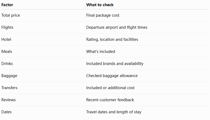This screenshot has width=210, height=120.
Task: Select the 'Hotel' row label
Action: (6, 39)
